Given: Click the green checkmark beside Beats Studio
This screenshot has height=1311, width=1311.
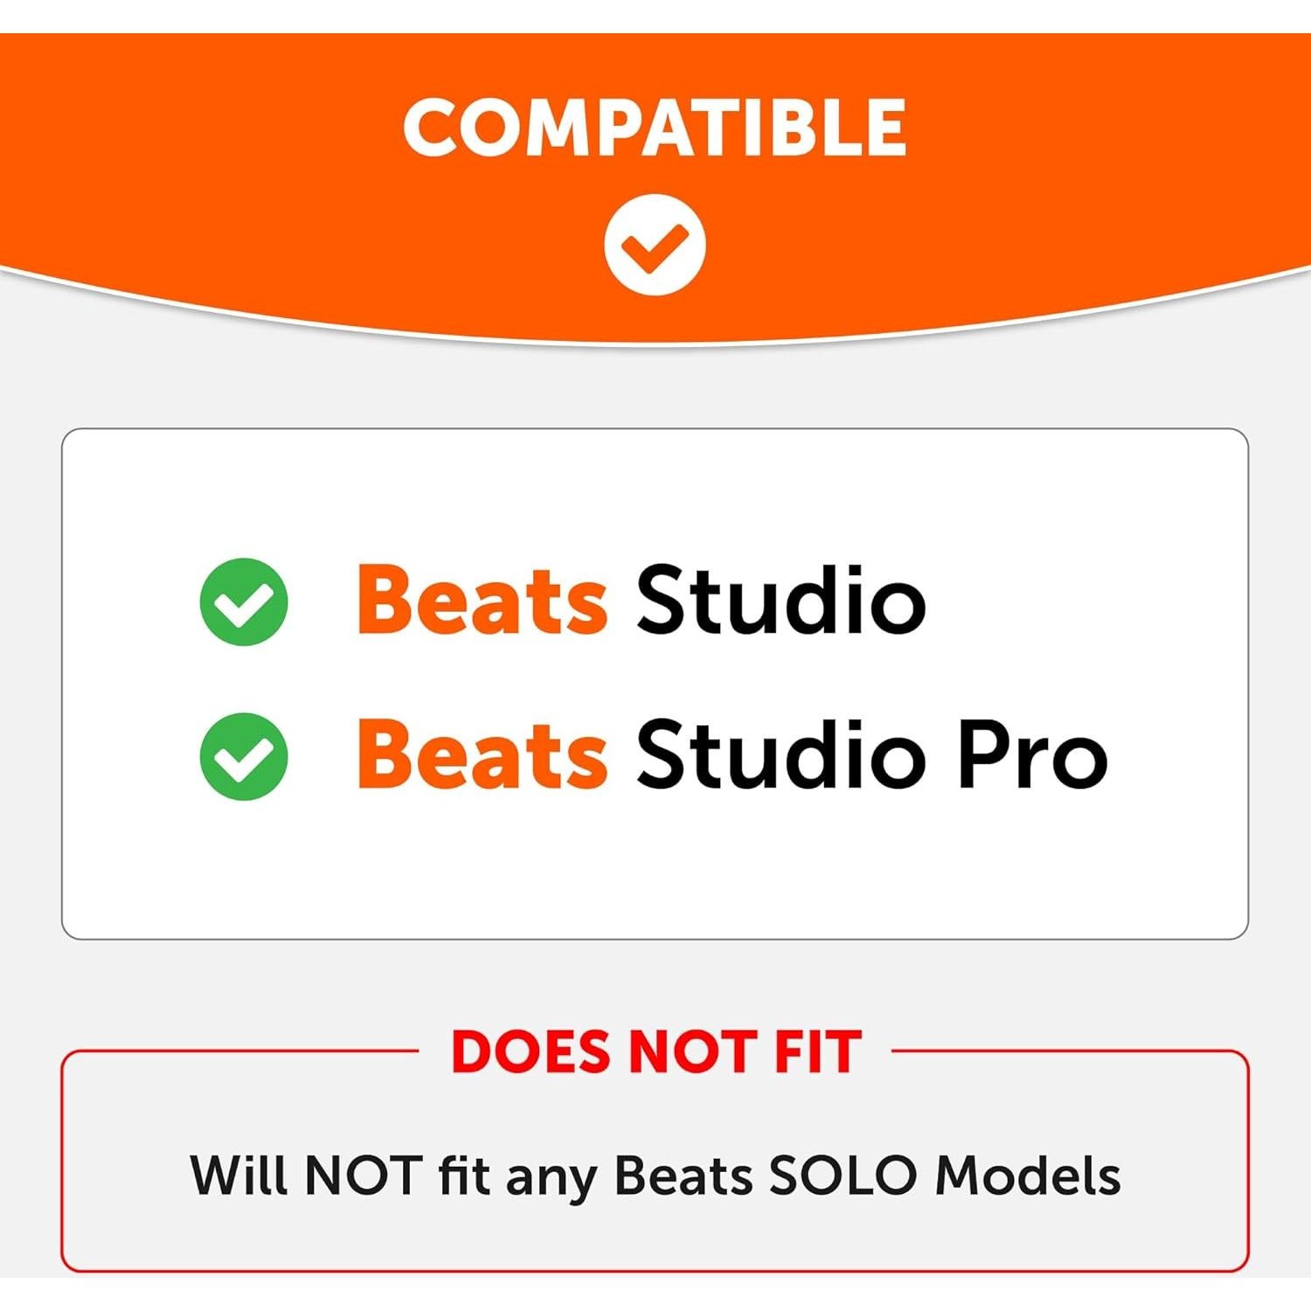Looking at the screenshot, I should pos(244,601).
